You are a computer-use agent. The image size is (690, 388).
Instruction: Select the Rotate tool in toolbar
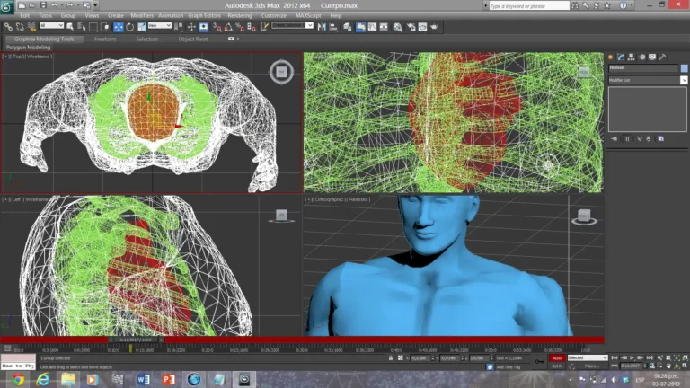[128, 27]
